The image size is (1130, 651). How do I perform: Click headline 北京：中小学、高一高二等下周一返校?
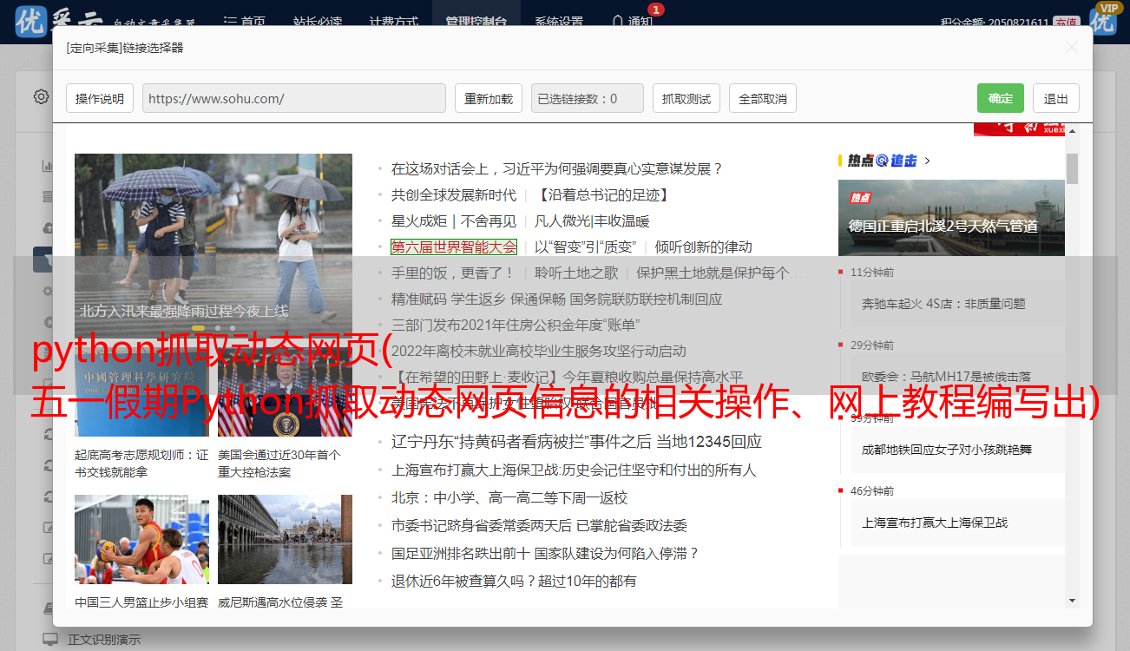[x=509, y=497]
